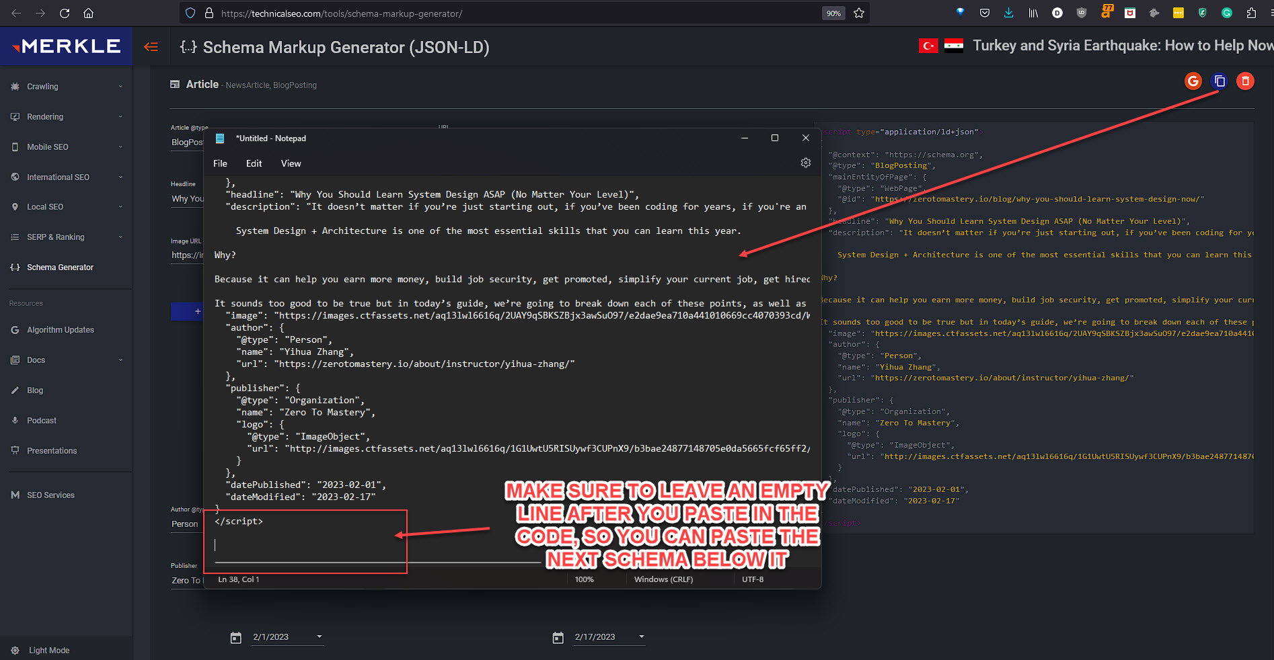This screenshot has height=660, width=1274.
Task: Open Algorithm Updates in sidebar
Action: coord(60,329)
